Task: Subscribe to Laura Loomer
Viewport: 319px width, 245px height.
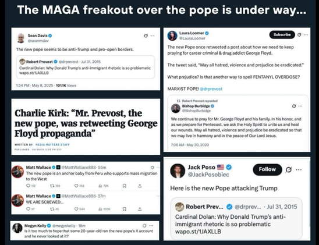Action: click(282, 35)
